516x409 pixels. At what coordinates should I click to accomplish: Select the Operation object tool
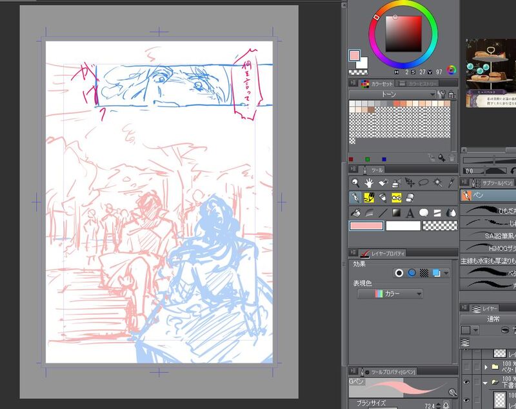pyautogui.click(x=382, y=183)
